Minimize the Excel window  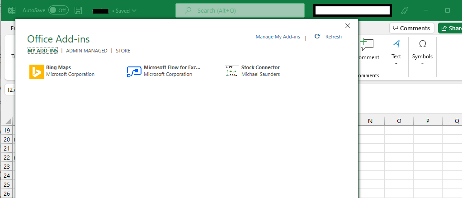coord(426,10)
